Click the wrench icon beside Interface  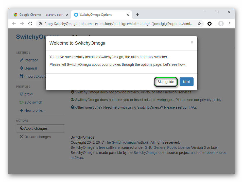[21, 60]
